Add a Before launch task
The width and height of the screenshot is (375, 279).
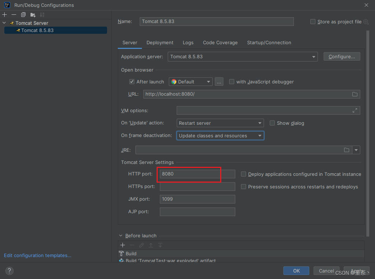(x=123, y=245)
